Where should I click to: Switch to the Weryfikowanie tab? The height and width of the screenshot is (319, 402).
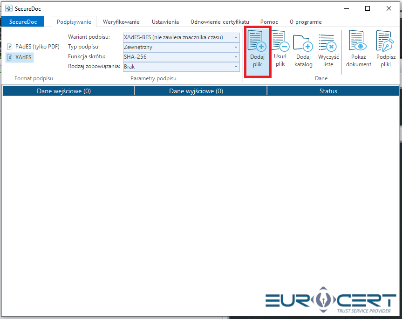coord(121,22)
